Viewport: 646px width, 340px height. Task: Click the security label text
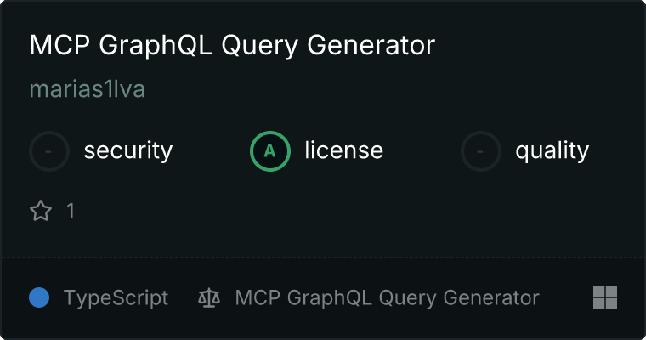128,150
